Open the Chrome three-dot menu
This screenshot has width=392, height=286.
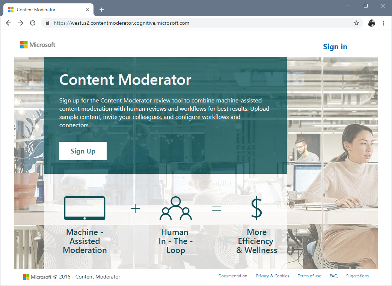(x=383, y=23)
